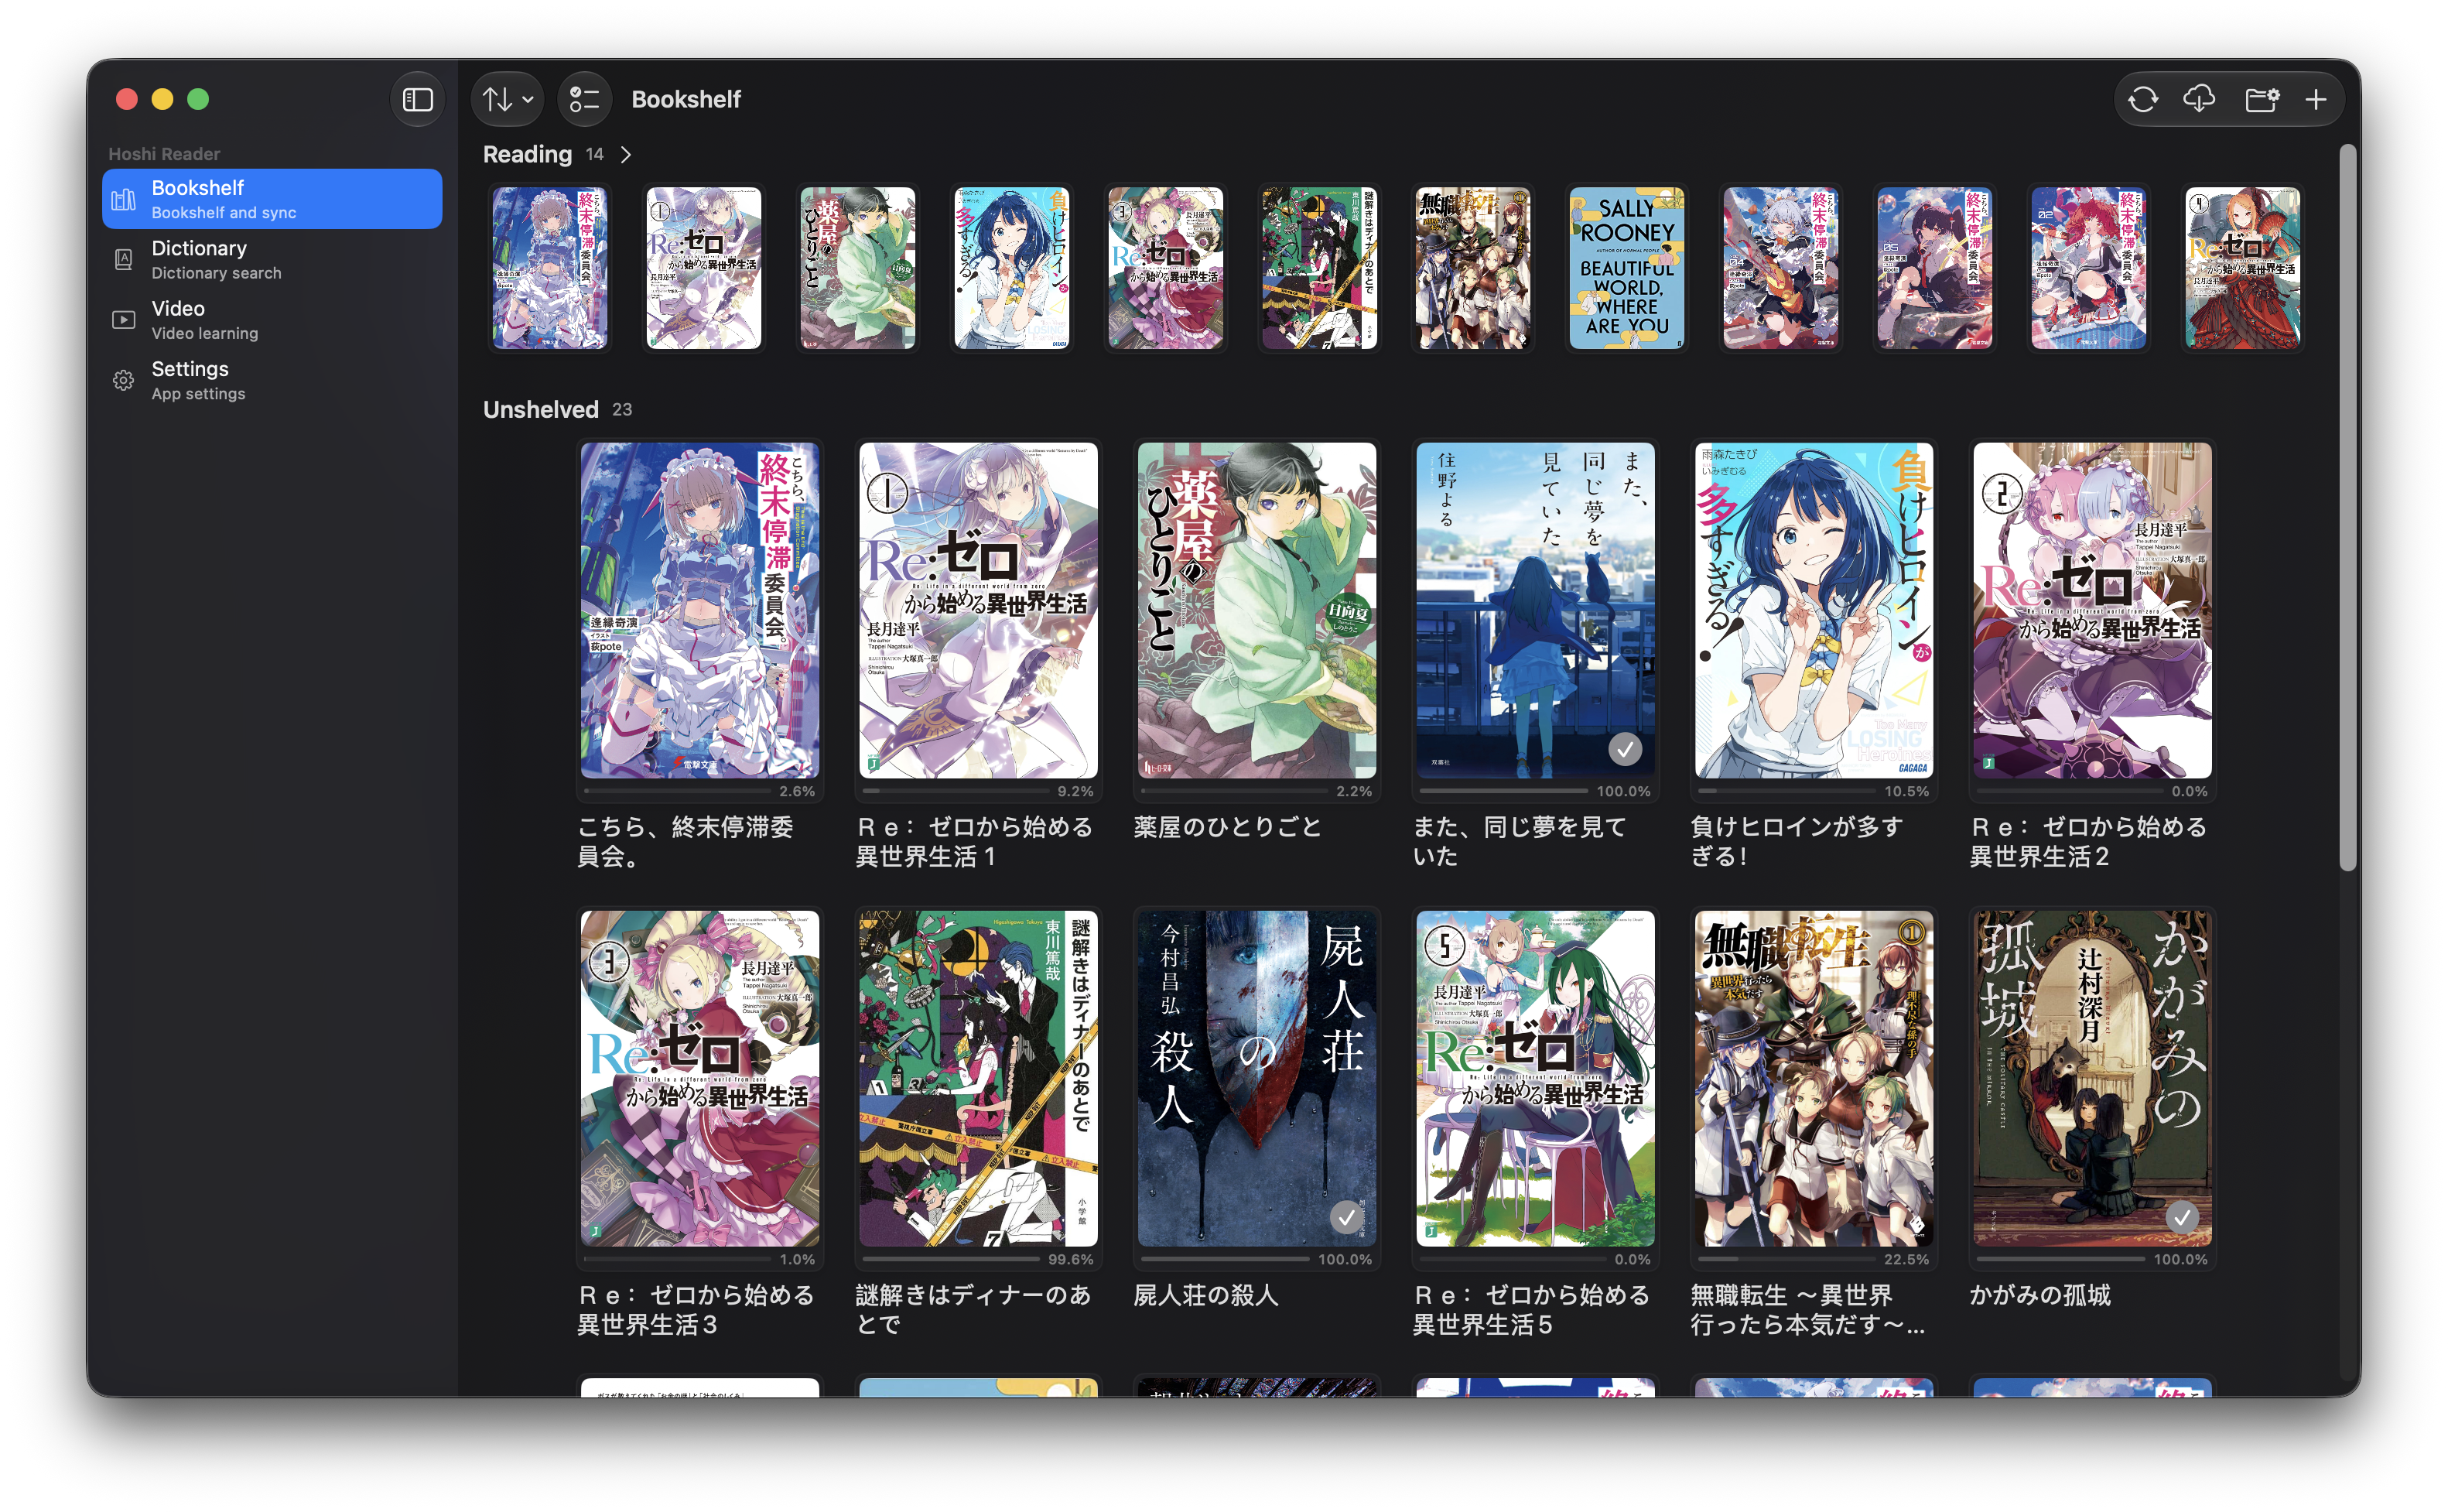Click the plus add book icon

tap(2315, 99)
